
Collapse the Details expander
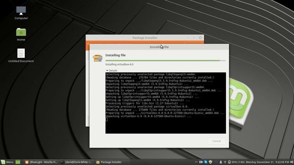click(112, 71)
